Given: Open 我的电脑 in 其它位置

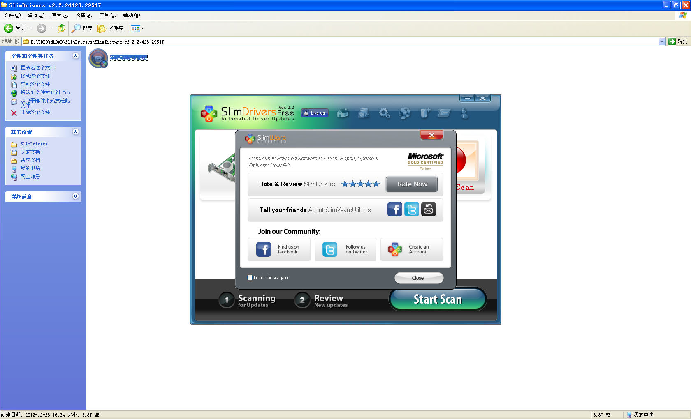Looking at the screenshot, I should (30, 168).
